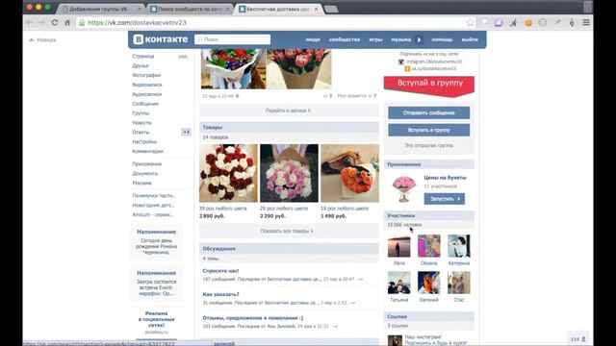
Task: Click Перейти к записи bar
Action: (x=289, y=111)
